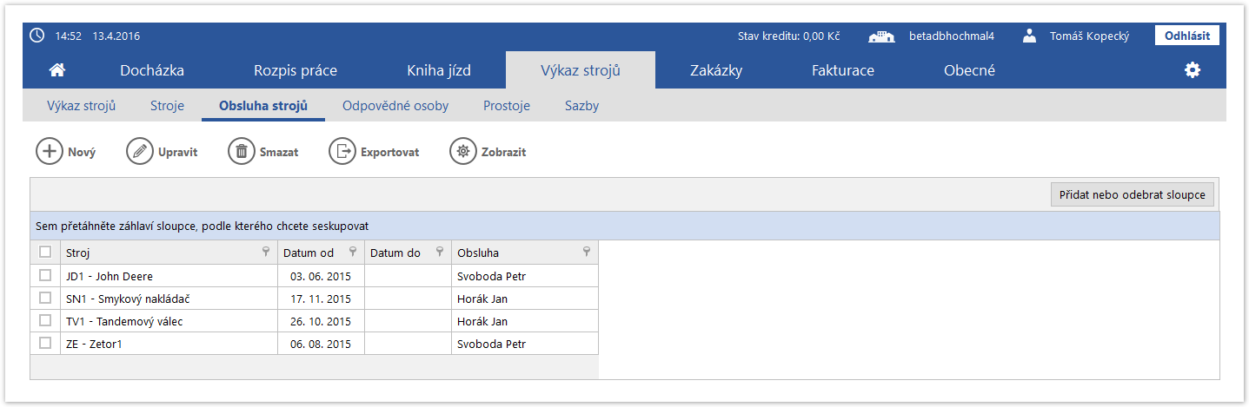Select the SN1 - Smykový nakládač cell
Image resolution: width=1249 pixels, height=407 pixels.
click(x=169, y=299)
